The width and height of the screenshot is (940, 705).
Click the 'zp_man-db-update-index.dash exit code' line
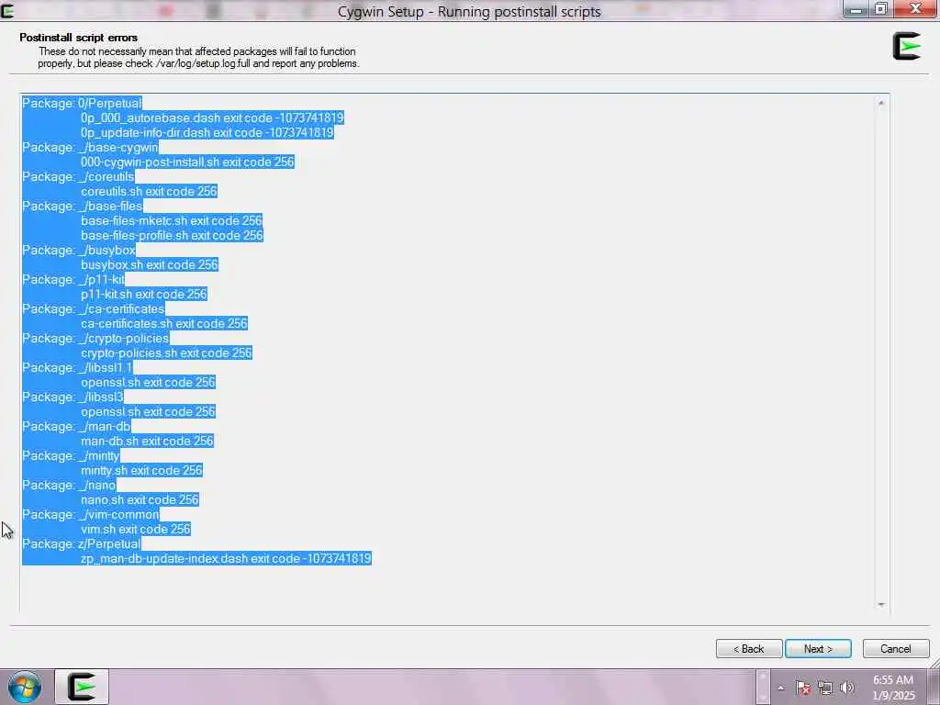click(226, 558)
